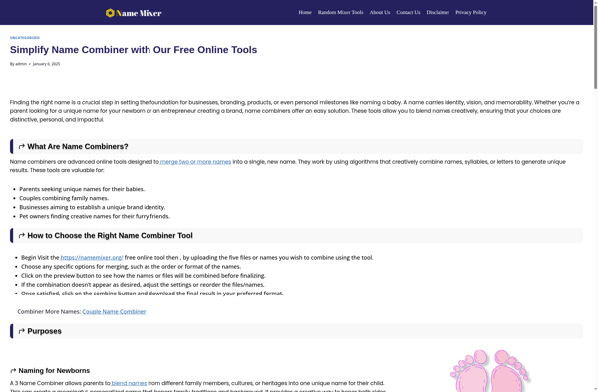The width and height of the screenshot is (598, 392).
Task: Click bullet 'Businesses aiming to establish a unique brand identity'
Action: click(x=93, y=207)
